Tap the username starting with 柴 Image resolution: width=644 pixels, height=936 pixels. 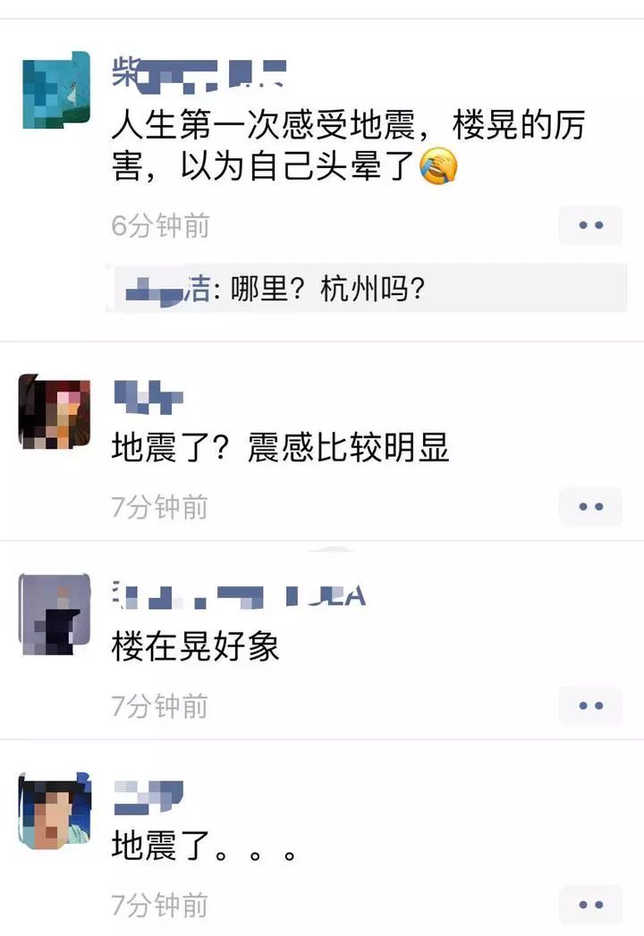point(199,73)
